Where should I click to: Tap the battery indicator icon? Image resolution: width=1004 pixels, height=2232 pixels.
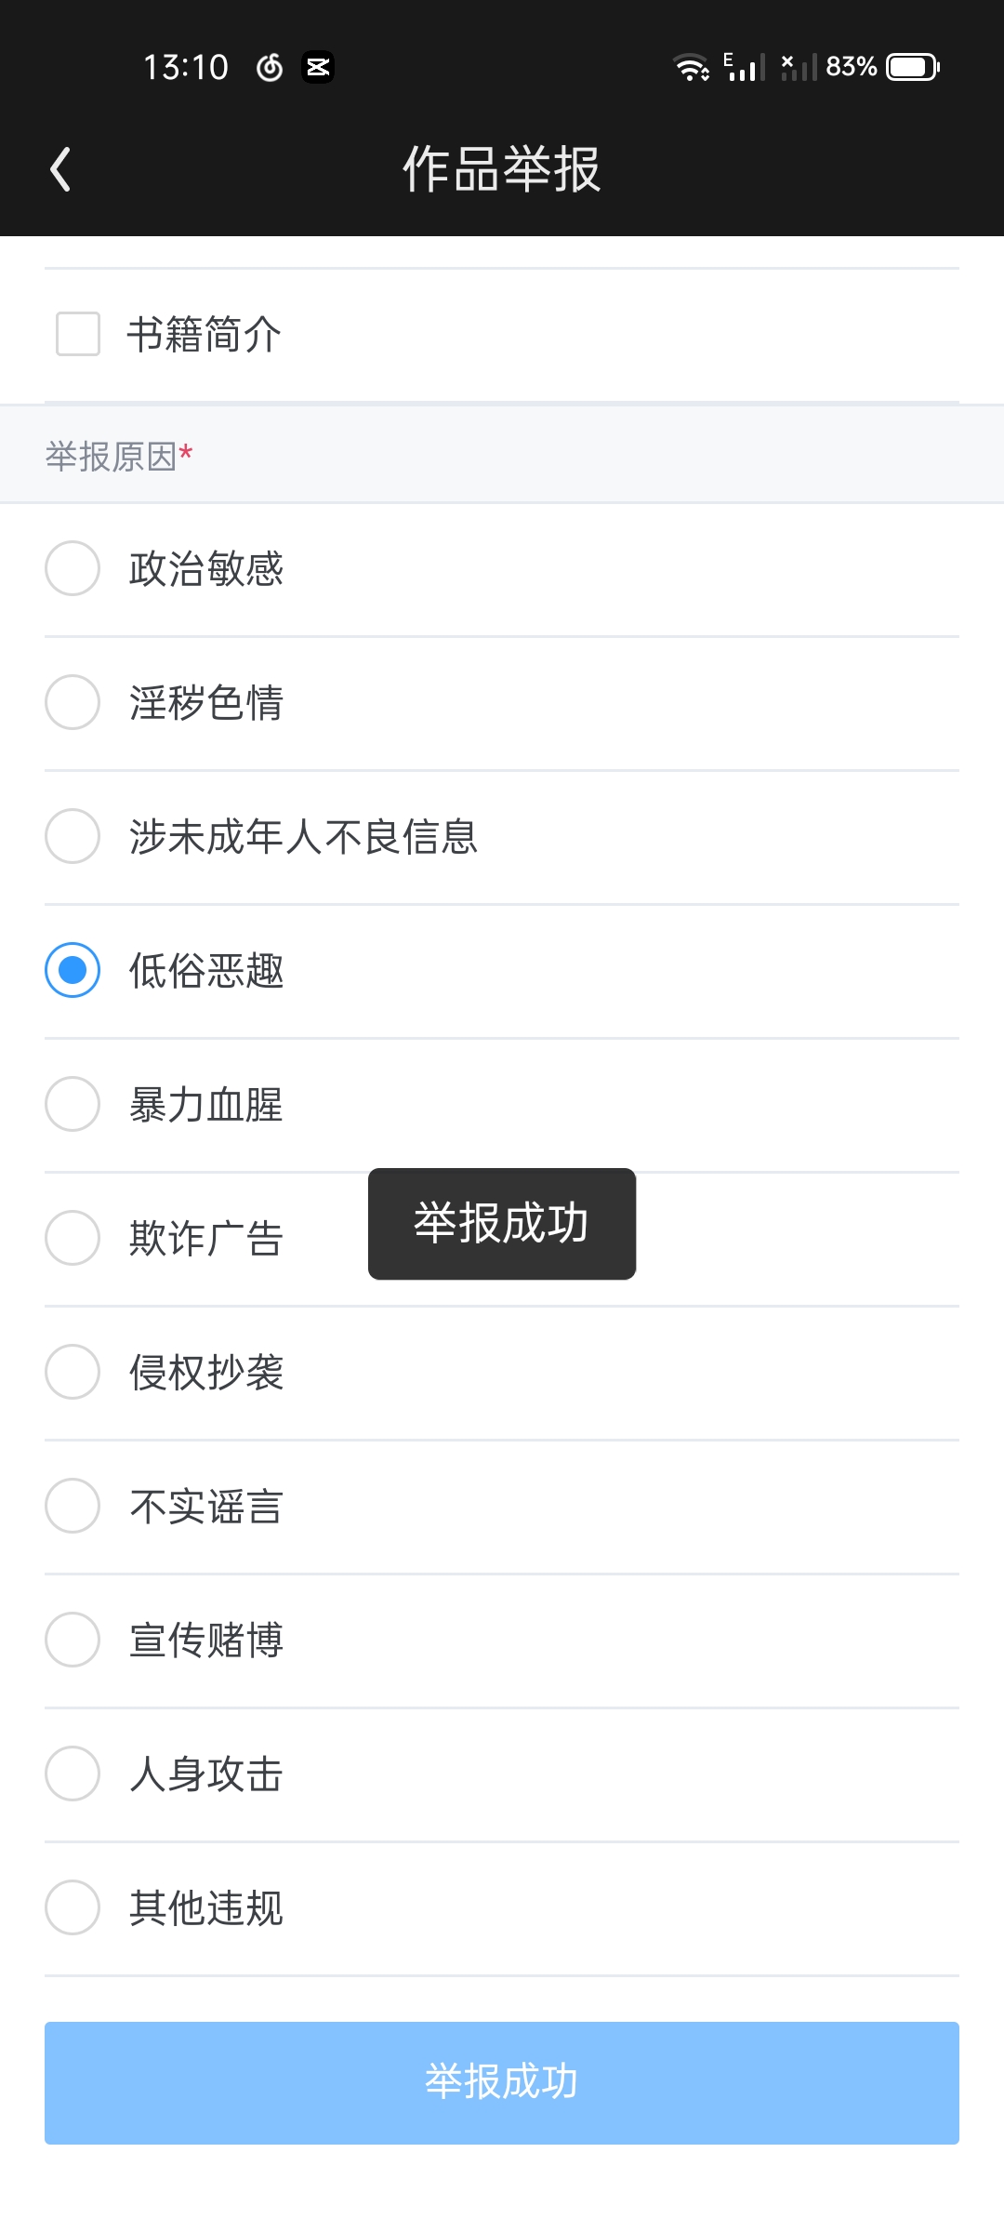[x=912, y=67]
